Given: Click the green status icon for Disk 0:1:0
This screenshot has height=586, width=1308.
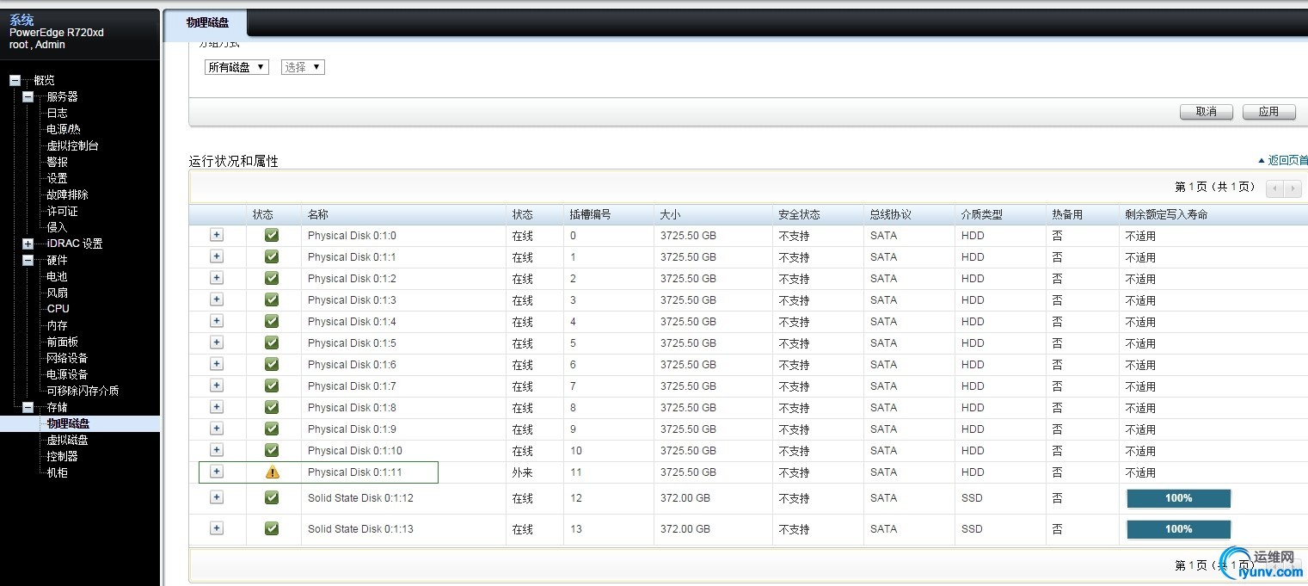Looking at the screenshot, I should (272, 235).
